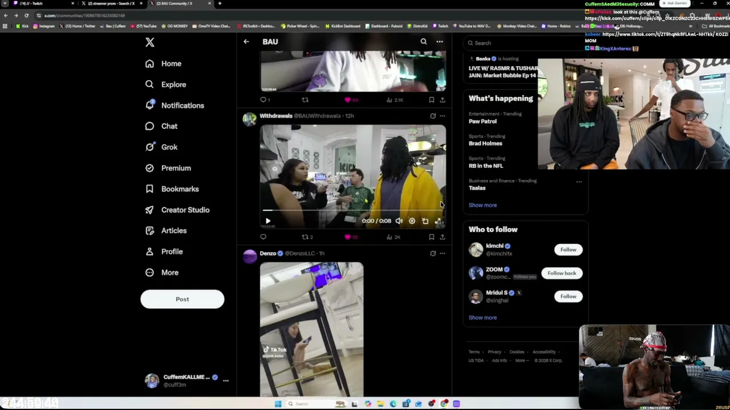
Task: Open more options for Taalas trend
Action: click(579, 182)
